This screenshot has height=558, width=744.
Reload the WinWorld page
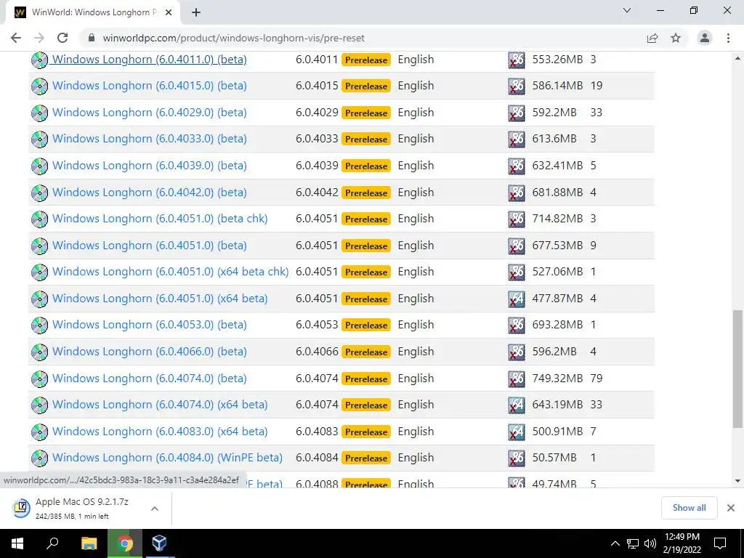pyautogui.click(x=62, y=38)
